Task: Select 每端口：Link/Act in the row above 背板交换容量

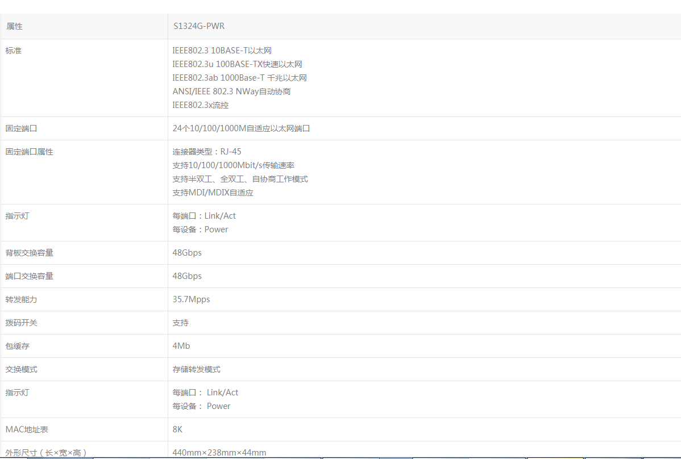Action: tap(204, 216)
